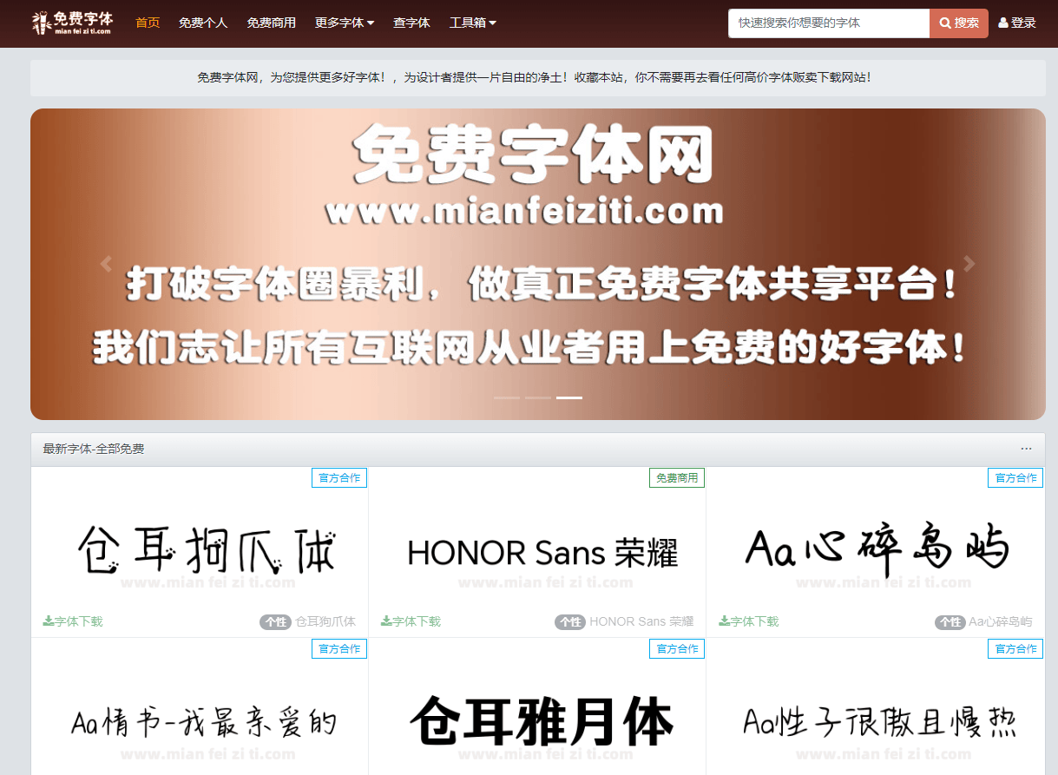
Task: Click the right arrow on the banner carousel
Action: [x=970, y=263]
